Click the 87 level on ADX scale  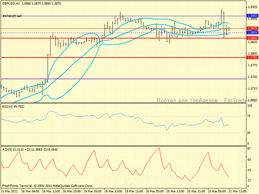[x=249, y=149]
